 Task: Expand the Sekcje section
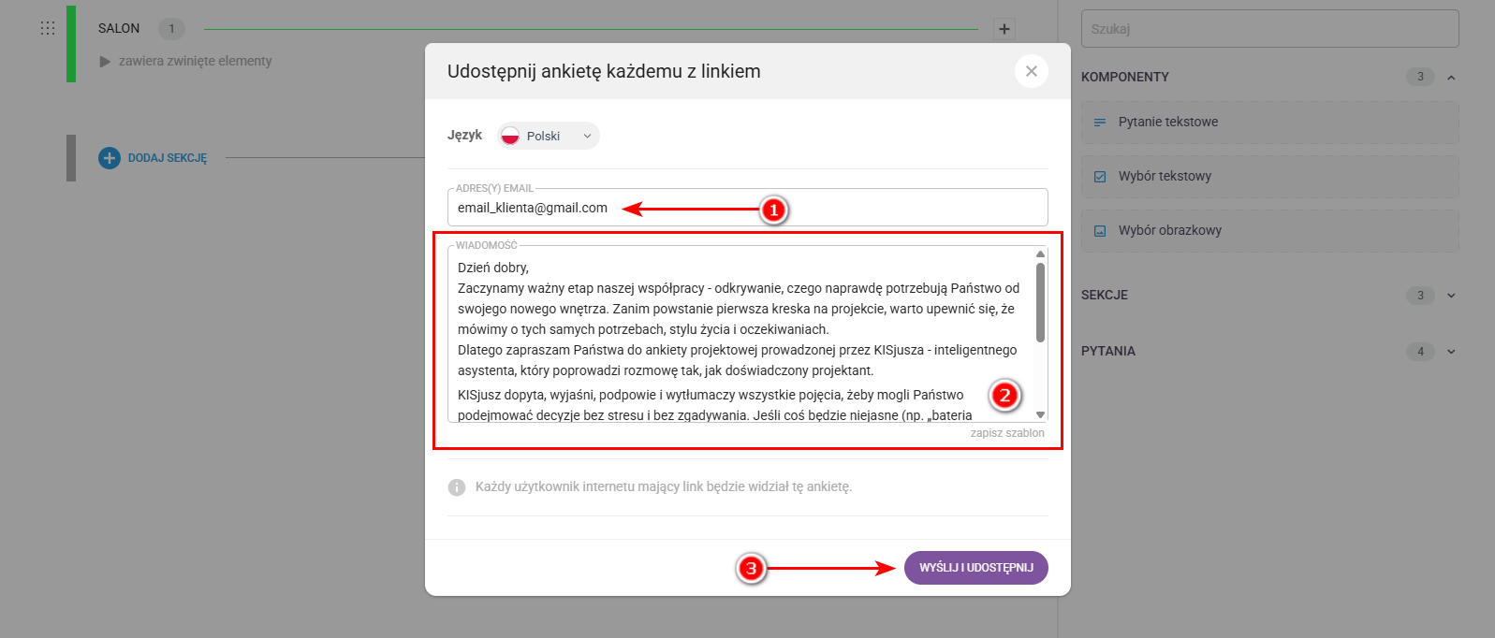pyautogui.click(x=1451, y=296)
